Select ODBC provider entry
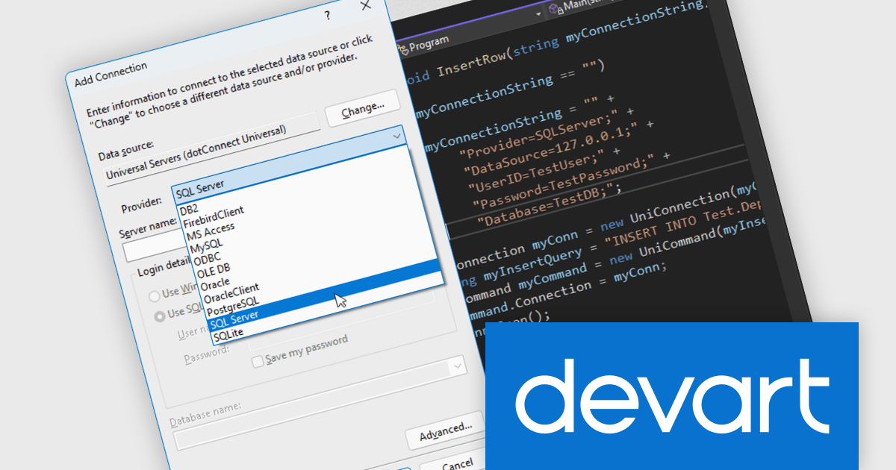 (208, 258)
